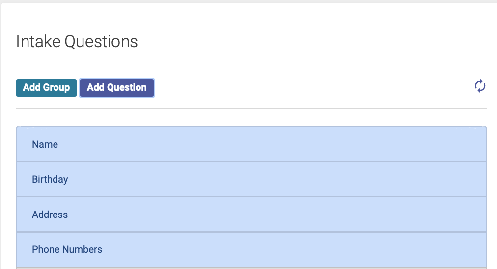Create a new intake question
The image size is (497, 269).
pos(117,88)
